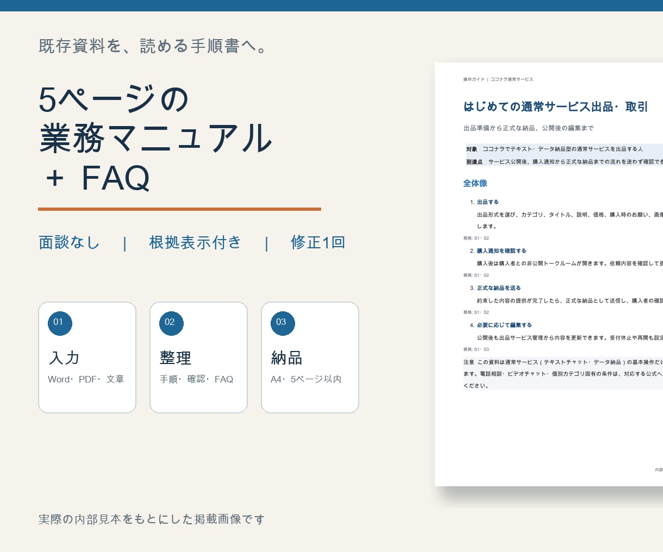
Task: Click the 到達点 row in the document
Action: (x=564, y=162)
